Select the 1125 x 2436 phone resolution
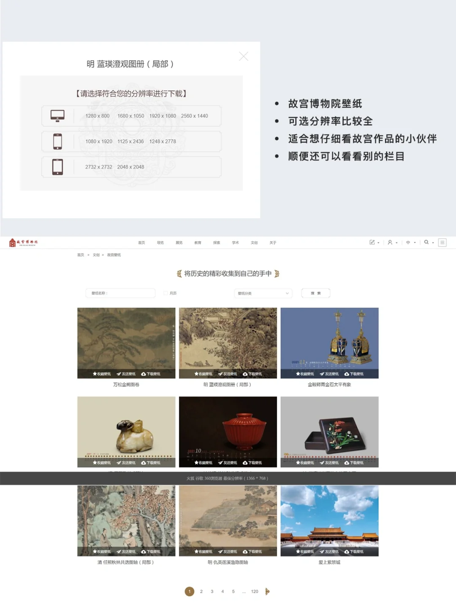The height and width of the screenshot is (607, 456). click(x=130, y=142)
